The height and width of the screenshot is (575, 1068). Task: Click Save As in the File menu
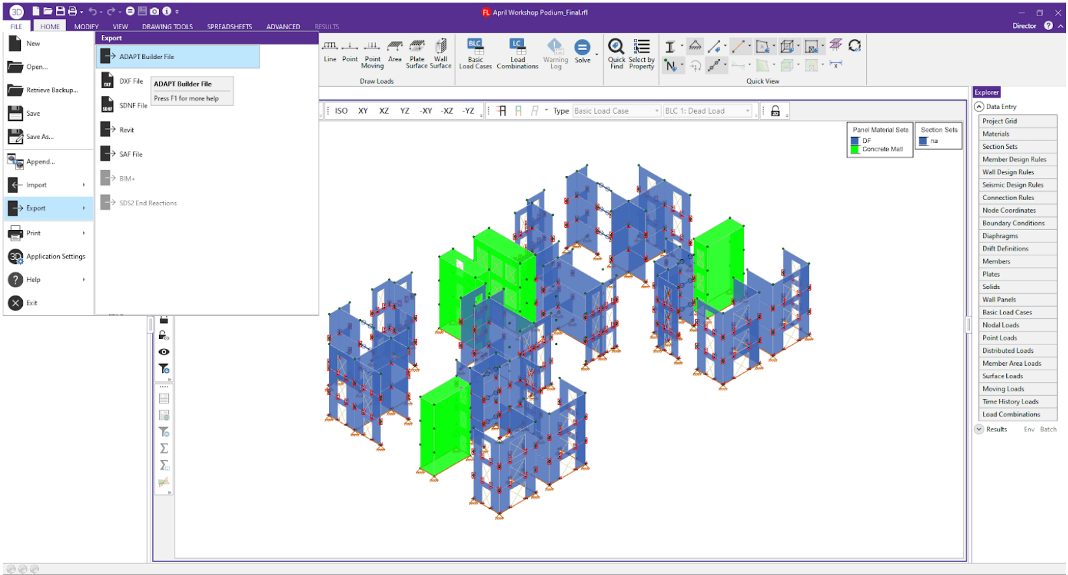click(39, 137)
